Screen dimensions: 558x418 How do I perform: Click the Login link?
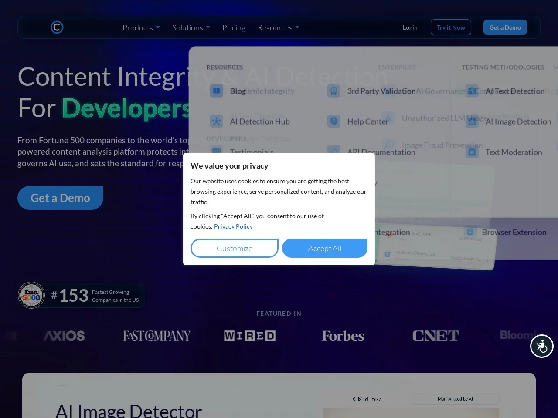pyautogui.click(x=410, y=27)
